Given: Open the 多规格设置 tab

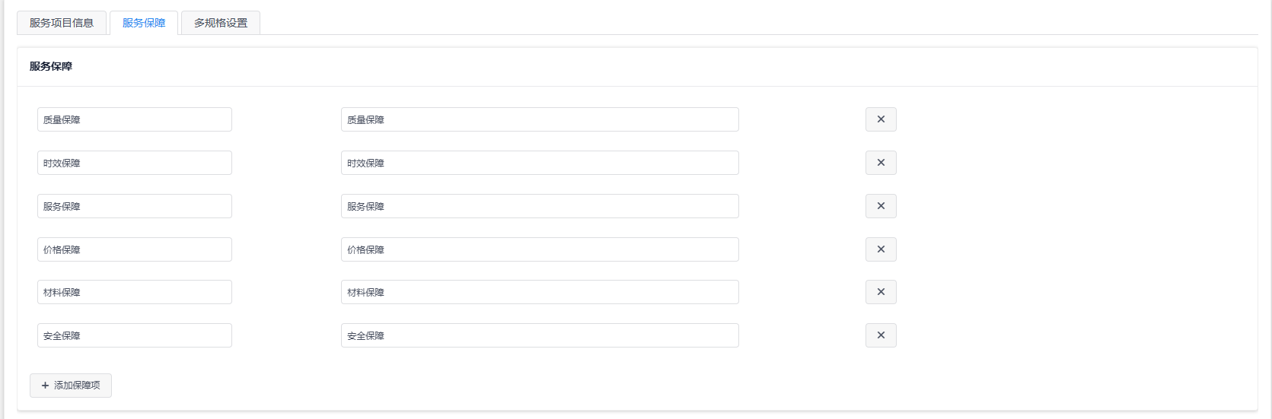Looking at the screenshot, I should pyautogui.click(x=221, y=23).
